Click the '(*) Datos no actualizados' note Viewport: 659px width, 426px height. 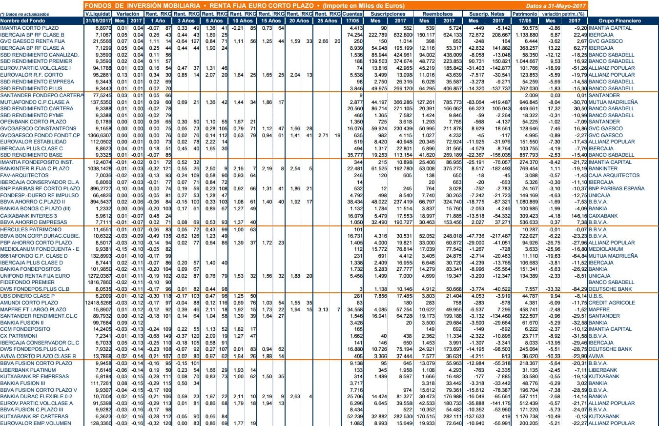pyautogui.click(x=23, y=15)
